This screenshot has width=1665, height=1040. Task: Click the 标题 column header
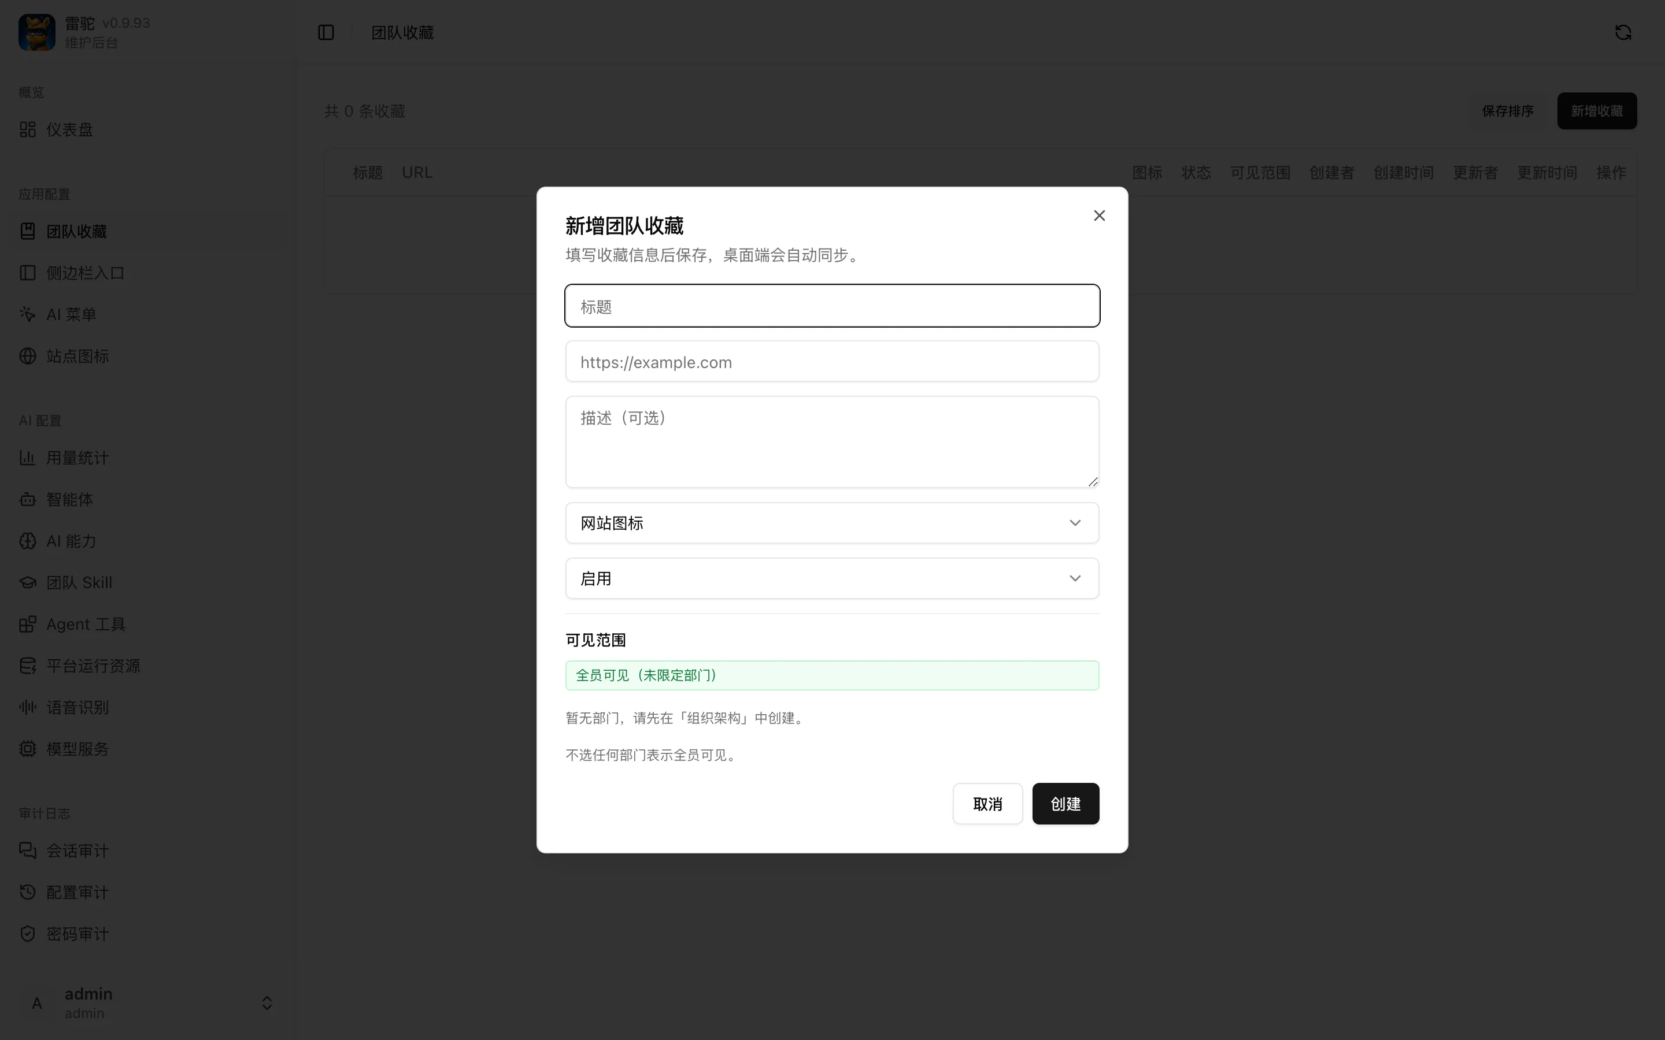coord(368,173)
